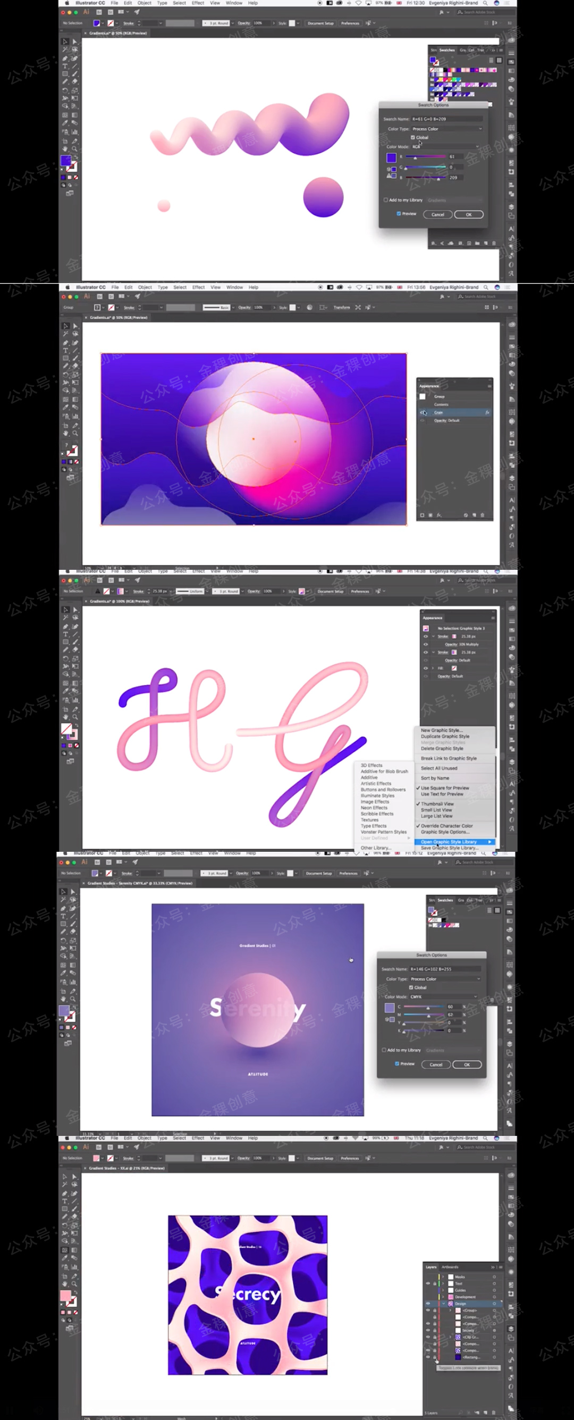
Task: Open Color Type dropdown in RGB Swatch Options dialog
Action: (x=448, y=129)
